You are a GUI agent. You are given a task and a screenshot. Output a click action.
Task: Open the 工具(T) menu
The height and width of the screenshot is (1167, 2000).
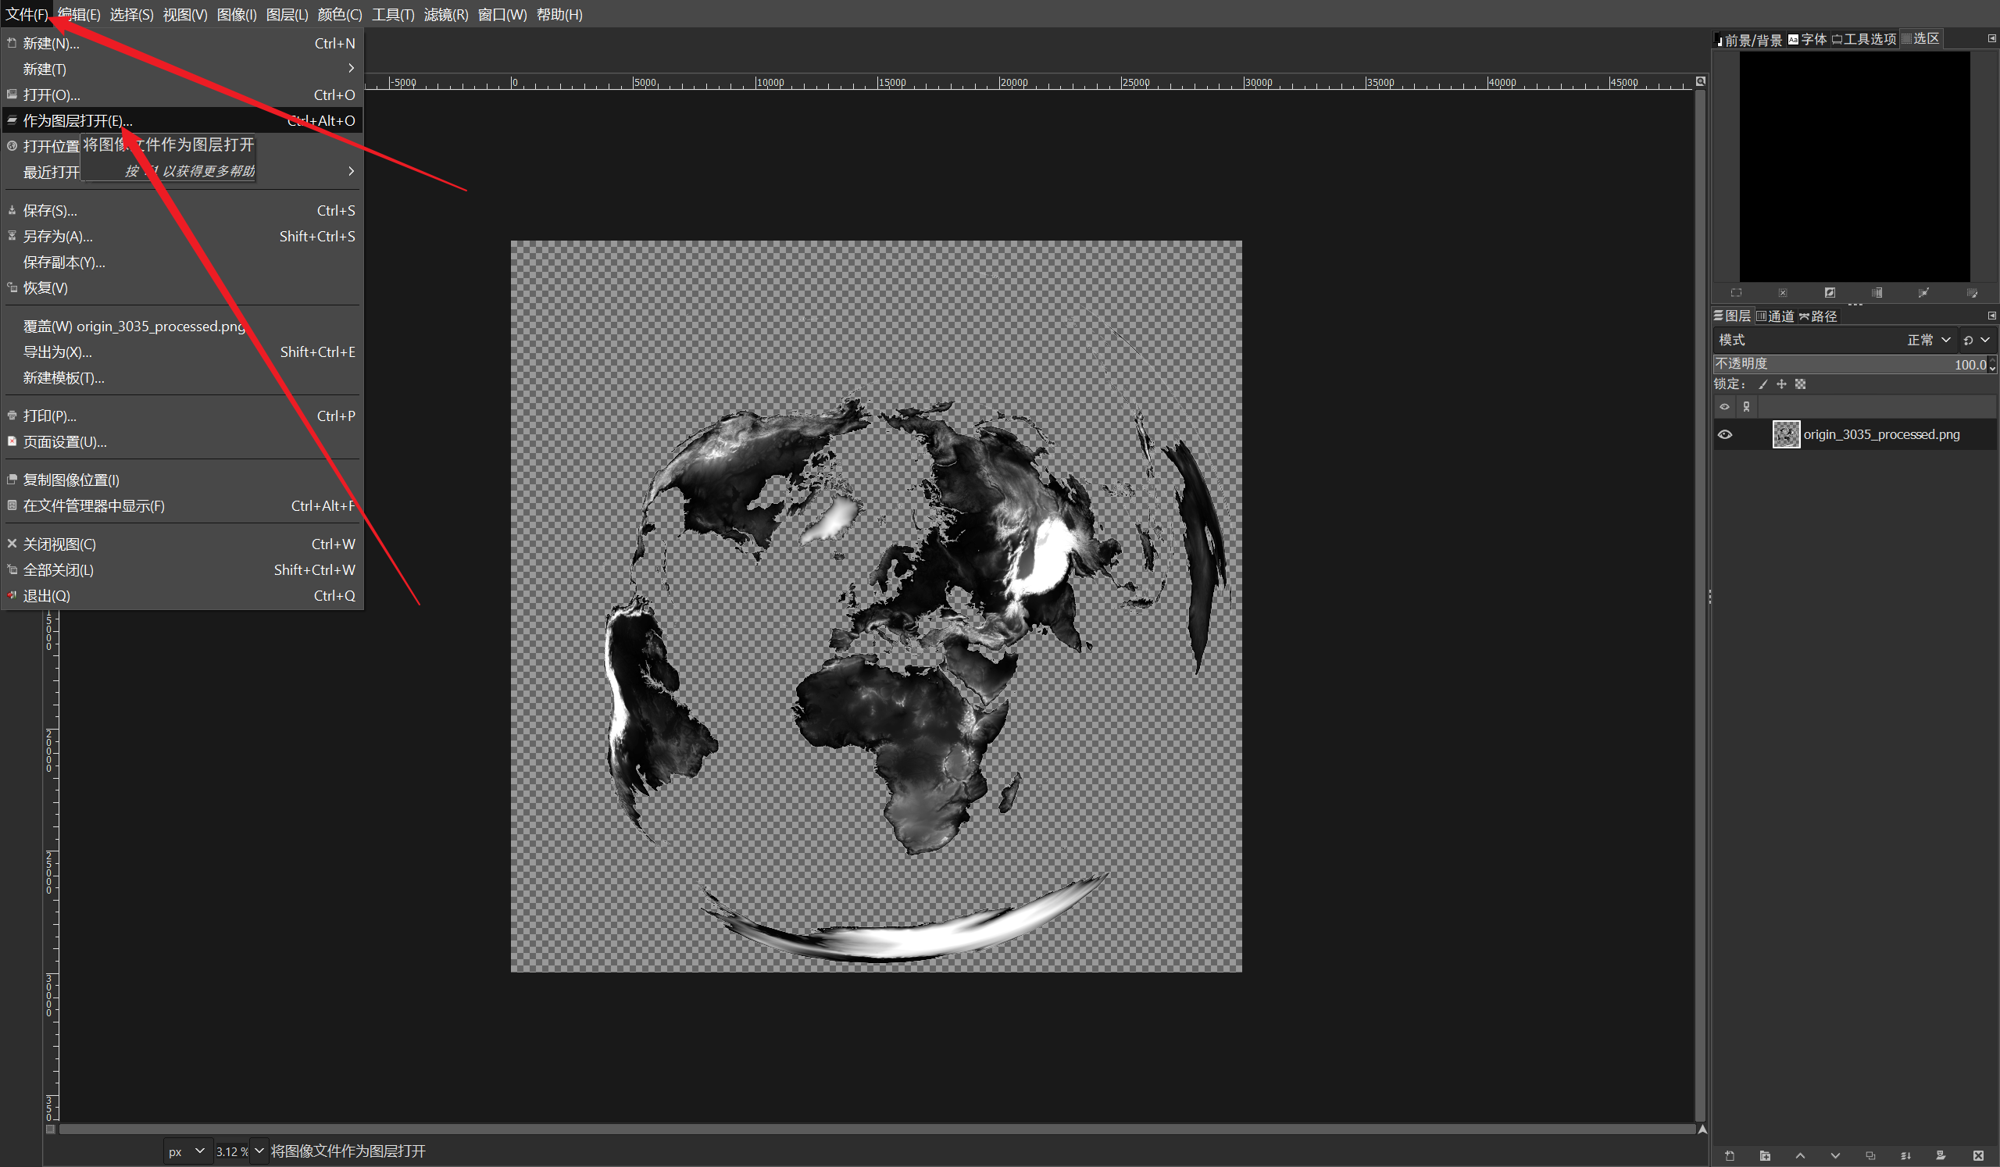tap(393, 14)
